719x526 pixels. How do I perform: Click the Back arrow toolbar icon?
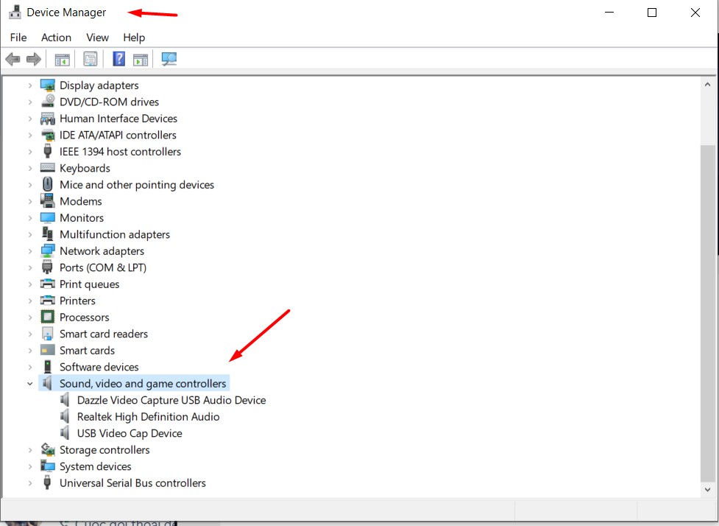(x=13, y=59)
